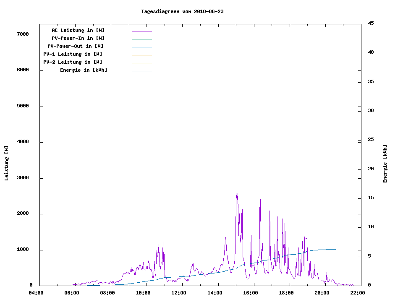Viewport: 403px width, 302px height.
Task: Click the PV-Power-In legend label
Action: pos(78,38)
